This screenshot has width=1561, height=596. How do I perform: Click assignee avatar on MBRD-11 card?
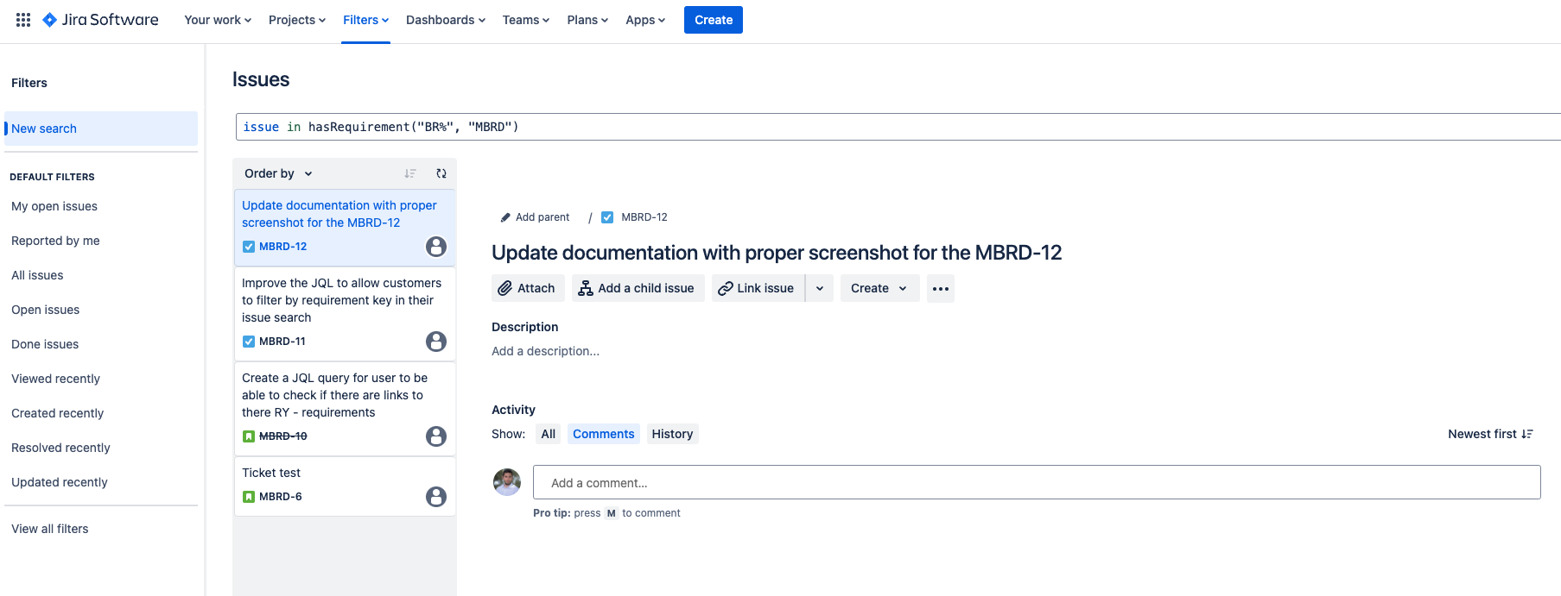click(436, 342)
